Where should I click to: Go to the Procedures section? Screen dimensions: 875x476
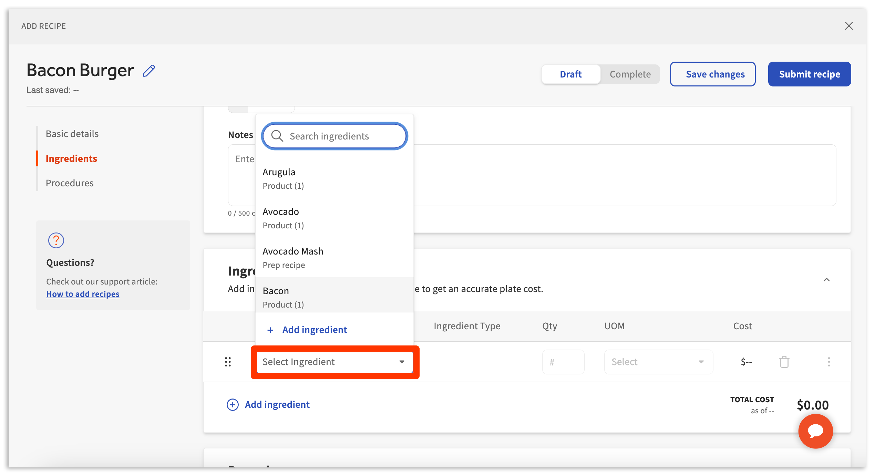(x=70, y=183)
